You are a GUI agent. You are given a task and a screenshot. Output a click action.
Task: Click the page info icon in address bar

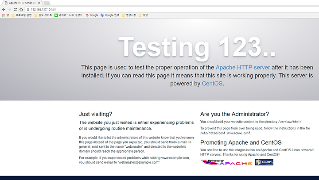coord(28,9)
